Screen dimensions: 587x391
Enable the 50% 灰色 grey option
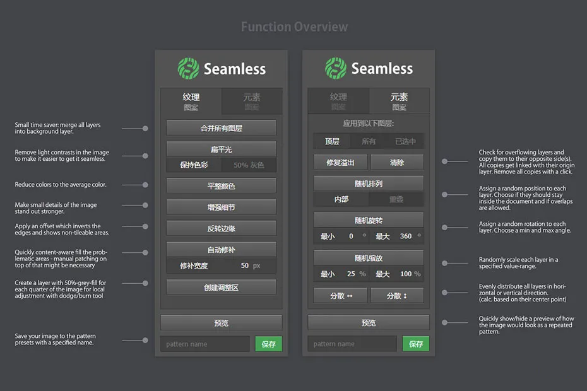249,165
